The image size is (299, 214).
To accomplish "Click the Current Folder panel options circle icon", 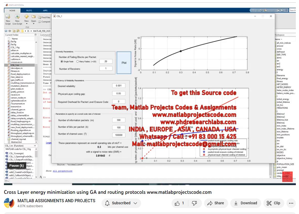I will pyautogui.click(x=36, y=35).
